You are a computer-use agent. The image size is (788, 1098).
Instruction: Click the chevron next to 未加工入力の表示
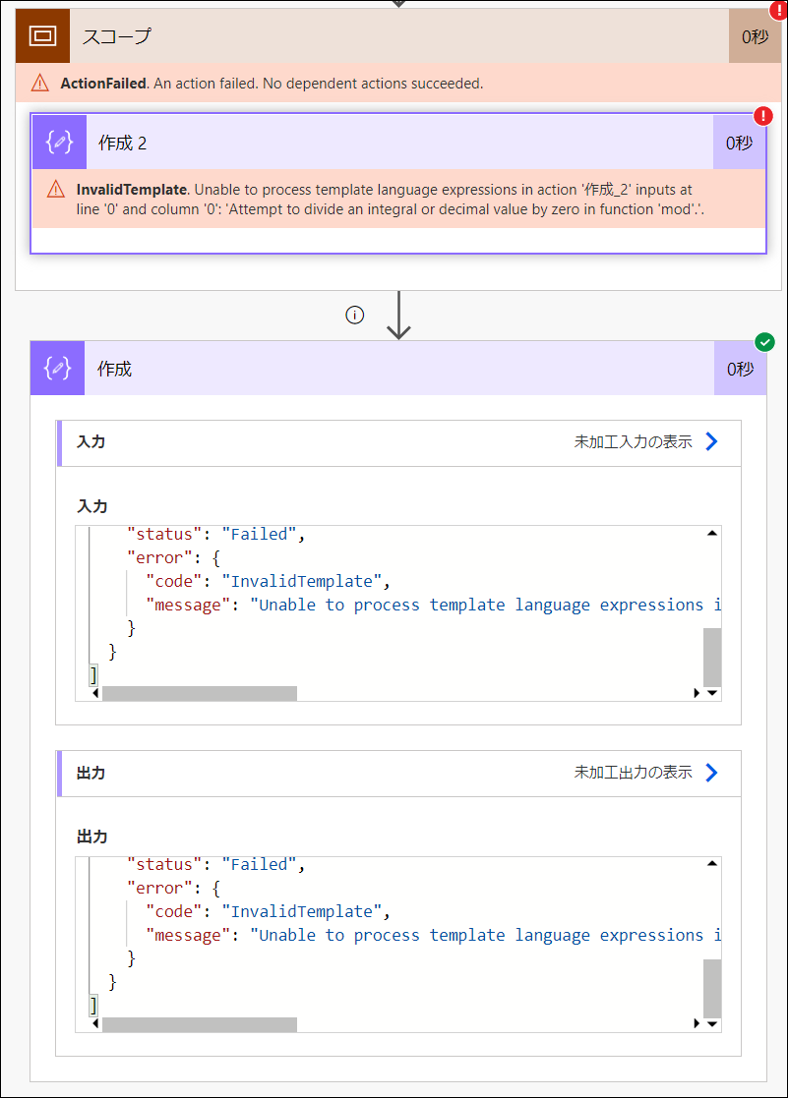(x=711, y=442)
